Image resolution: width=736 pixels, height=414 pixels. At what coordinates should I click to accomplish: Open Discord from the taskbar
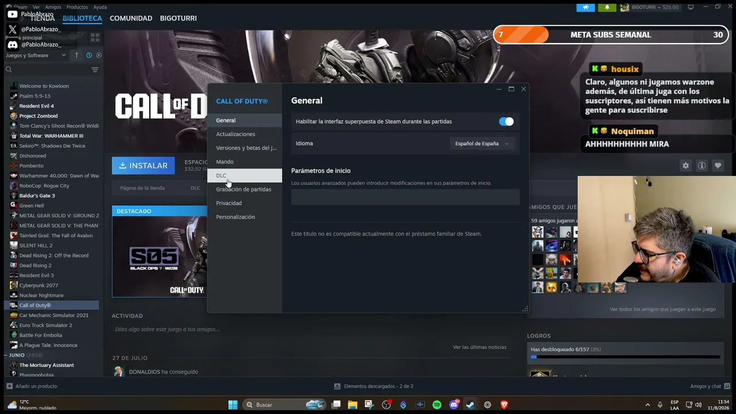pos(454,405)
